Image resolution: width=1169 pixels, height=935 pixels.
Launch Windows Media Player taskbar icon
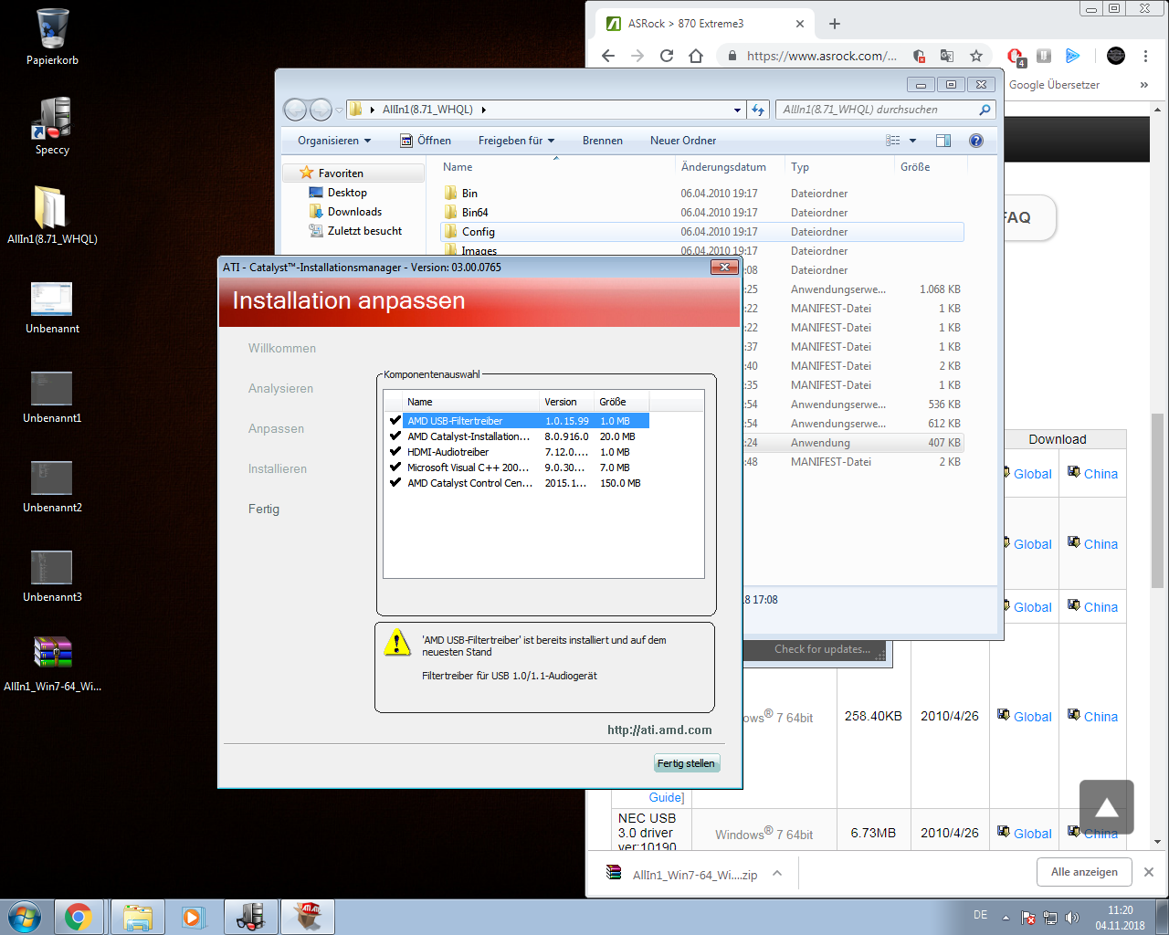[193, 917]
